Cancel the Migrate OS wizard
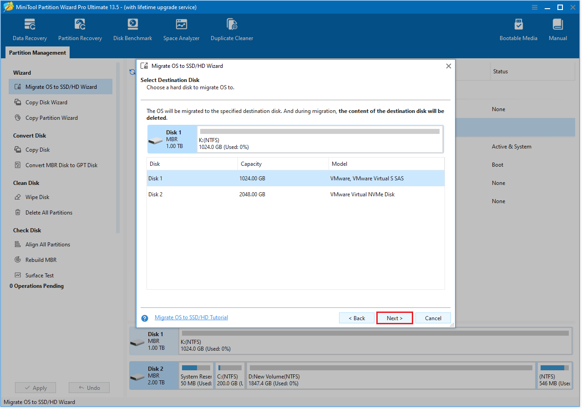This screenshot has width=582, height=409. coord(433,318)
